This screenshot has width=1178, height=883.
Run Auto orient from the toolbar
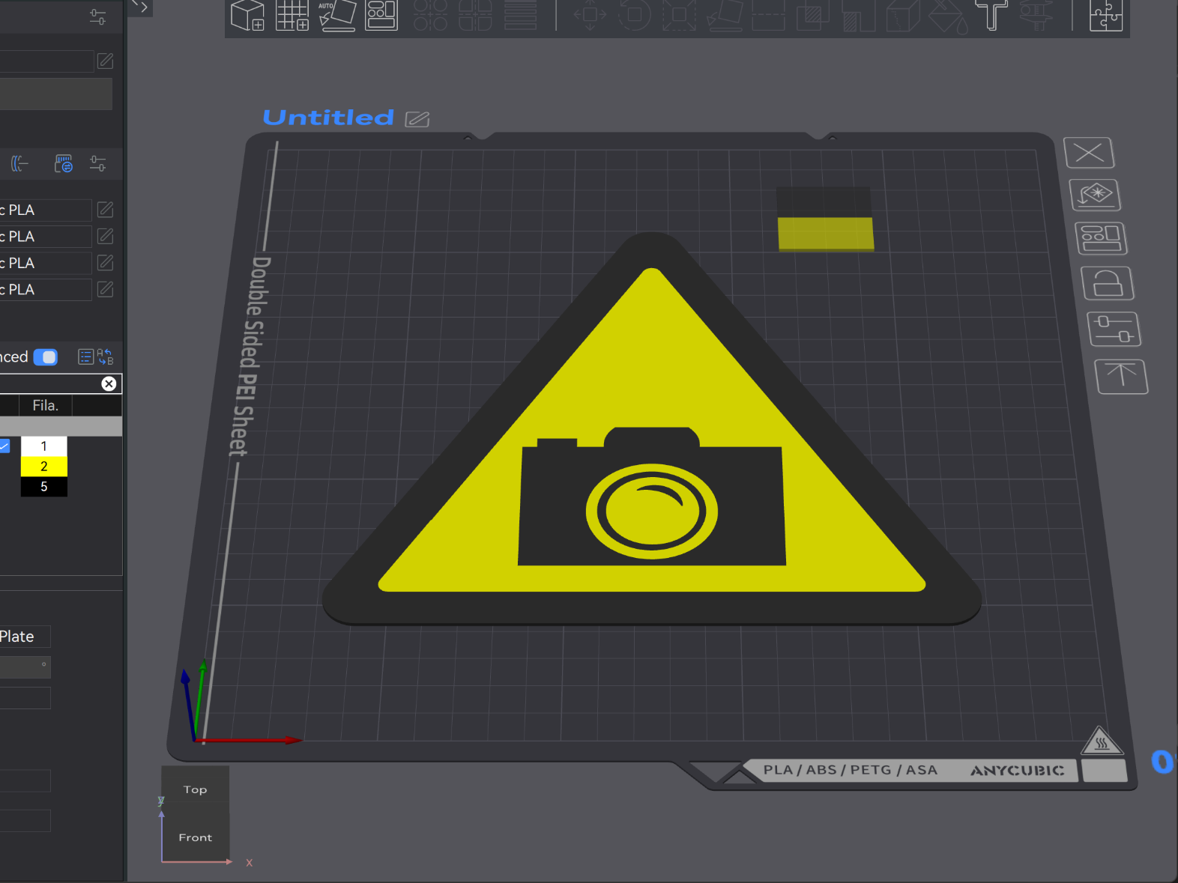(336, 15)
